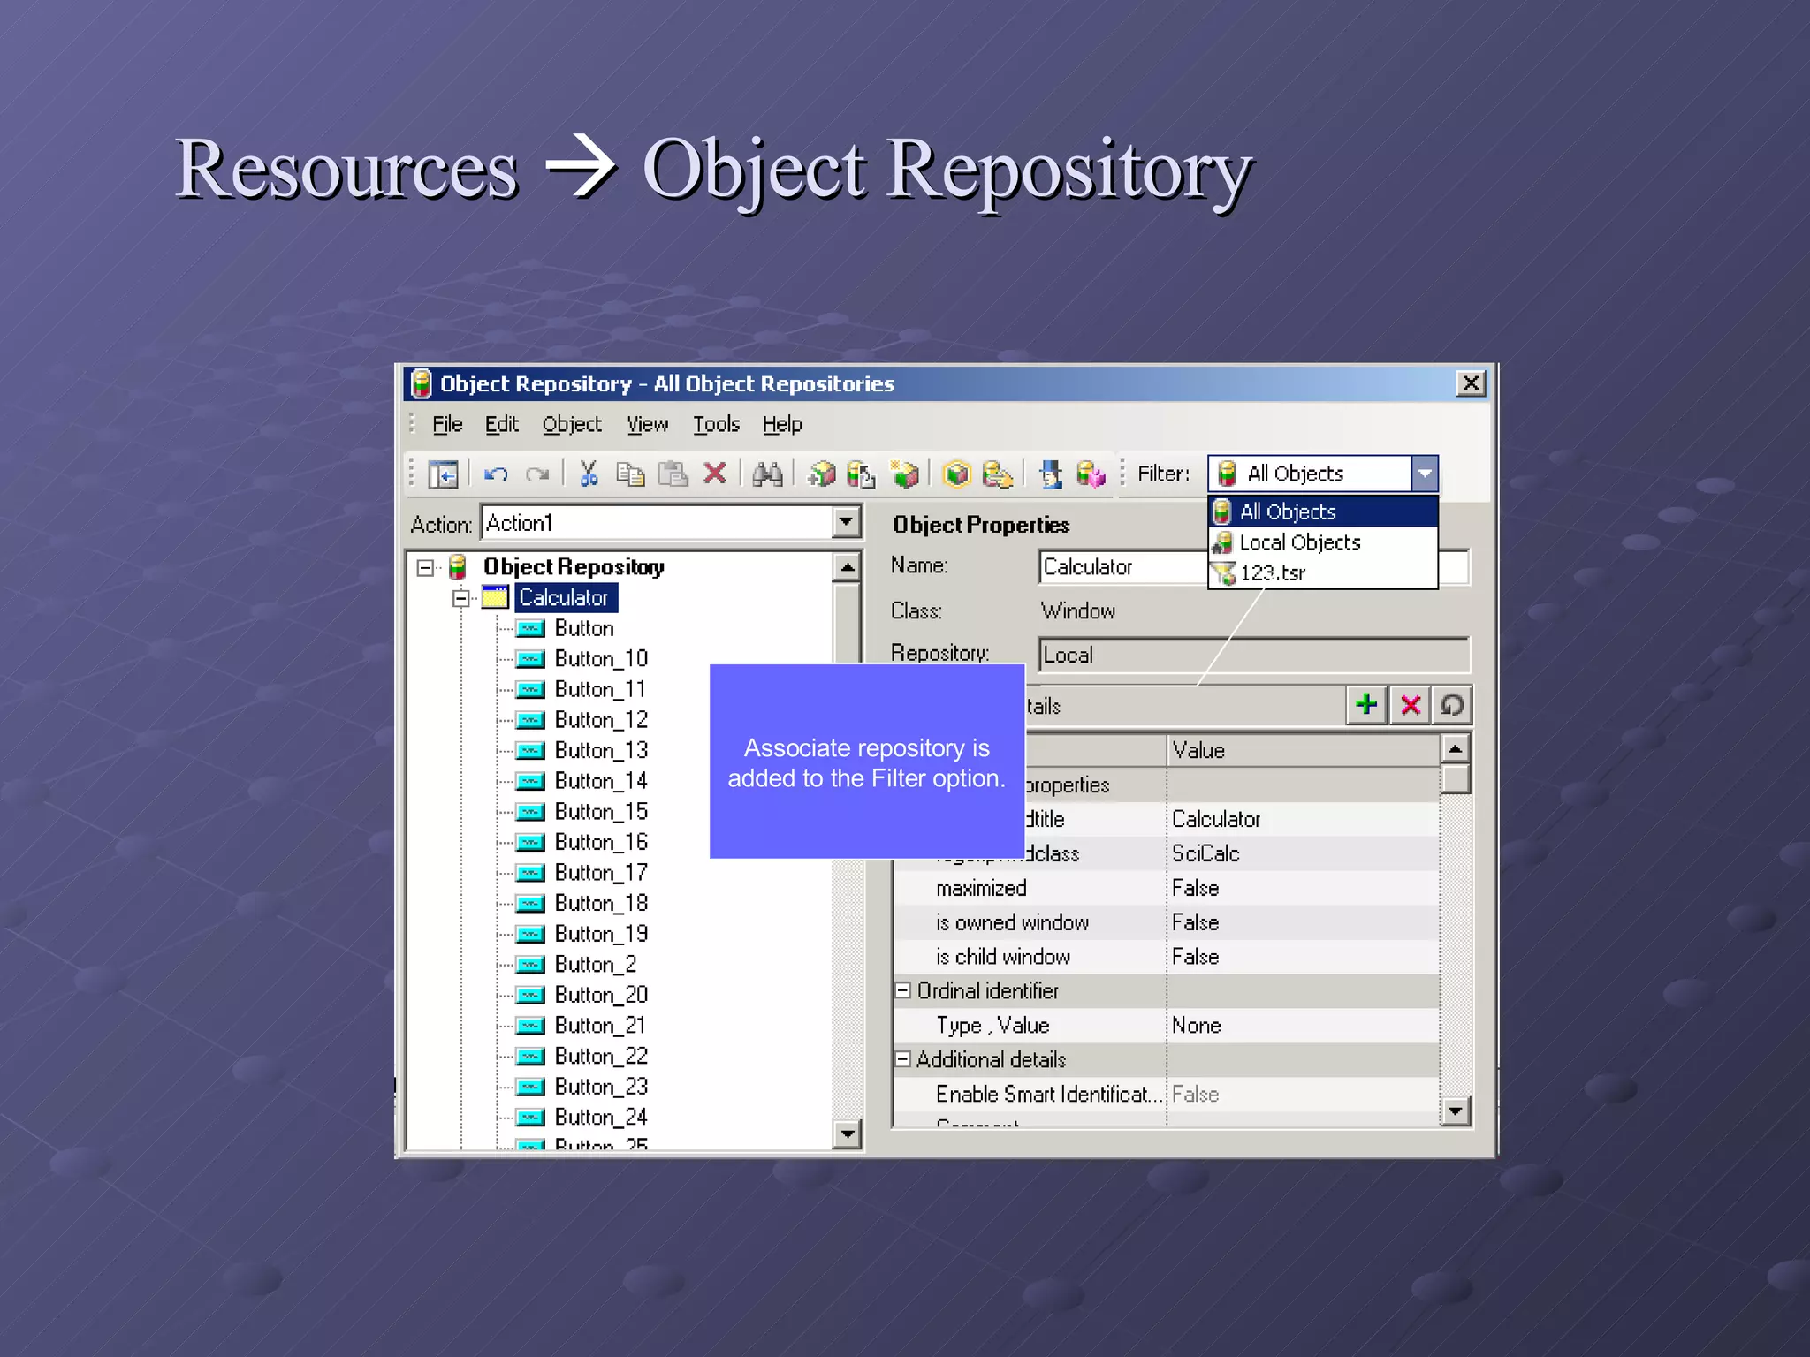Select Button_2 in the tree

point(596,964)
